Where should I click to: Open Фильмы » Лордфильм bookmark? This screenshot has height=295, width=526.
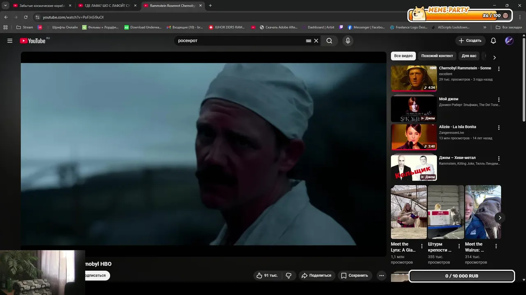click(100, 27)
